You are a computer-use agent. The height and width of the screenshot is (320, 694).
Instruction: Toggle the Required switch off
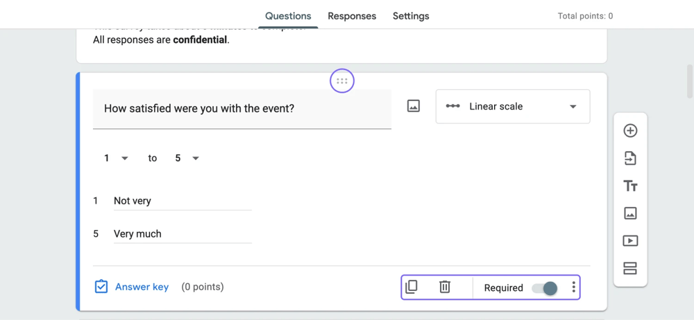[x=544, y=288]
